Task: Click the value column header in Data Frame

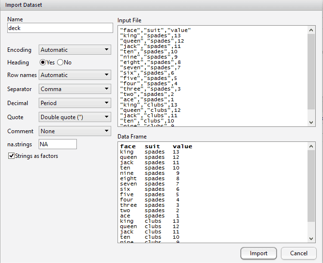Action: click(x=182, y=146)
